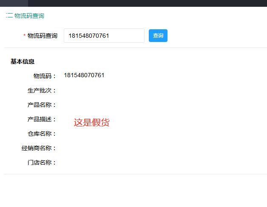267x207 pixels.
Task: Click the 物流码查询 form label
Action: [x=42, y=36]
